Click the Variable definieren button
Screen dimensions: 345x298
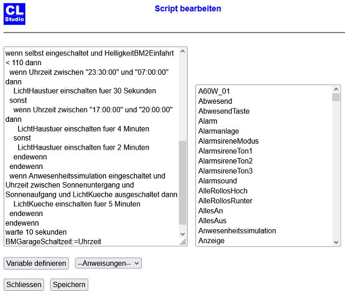[x=36, y=263]
